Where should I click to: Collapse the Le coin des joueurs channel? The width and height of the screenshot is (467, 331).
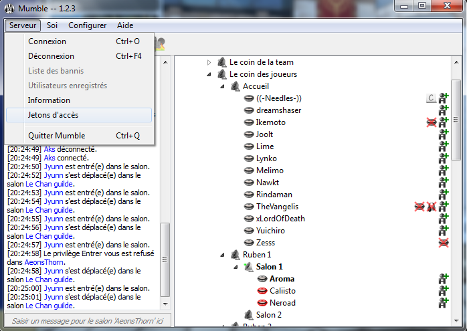[209, 74]
